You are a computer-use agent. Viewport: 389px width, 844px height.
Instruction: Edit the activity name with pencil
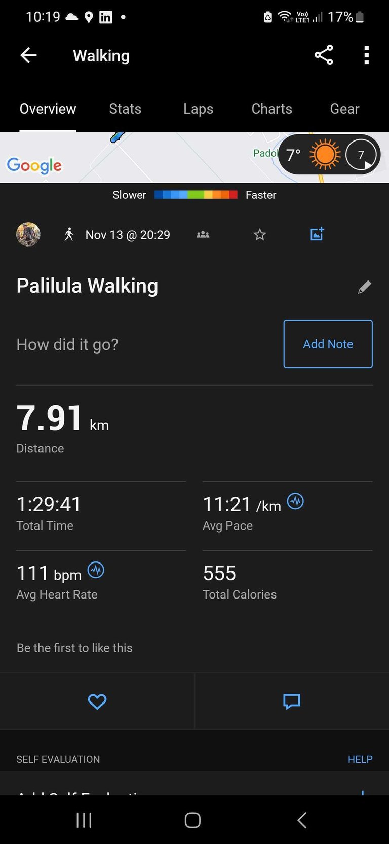coord(364,287)
